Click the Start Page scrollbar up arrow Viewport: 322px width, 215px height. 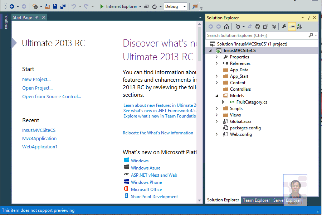tap(199, 24)
